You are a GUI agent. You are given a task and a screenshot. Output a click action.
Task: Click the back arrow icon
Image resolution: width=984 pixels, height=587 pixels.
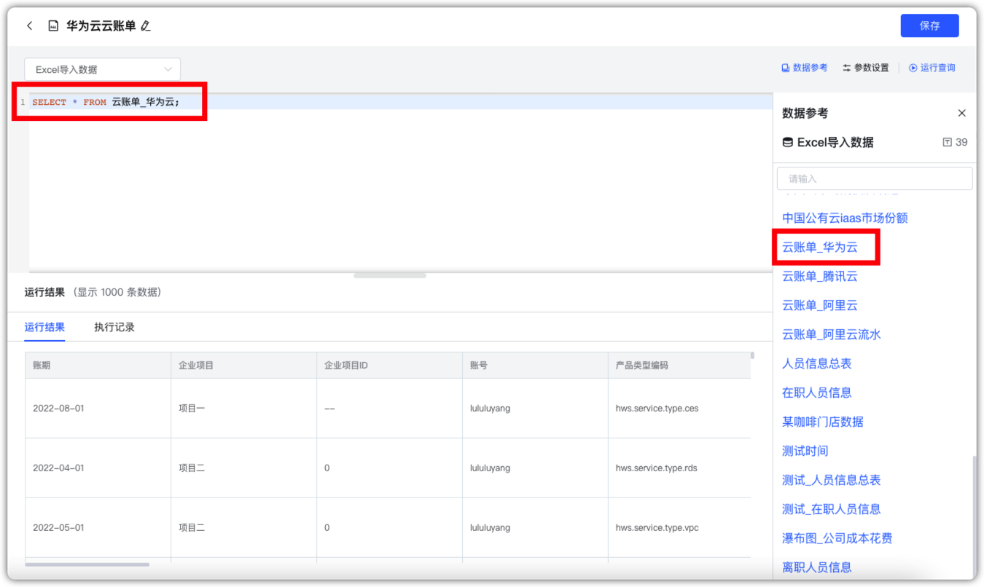pos(30,25)
